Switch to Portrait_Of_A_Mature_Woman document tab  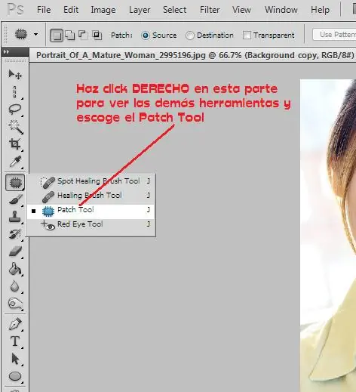click(x=195, y=55)
